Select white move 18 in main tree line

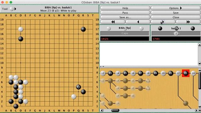(x=148, y=73)
